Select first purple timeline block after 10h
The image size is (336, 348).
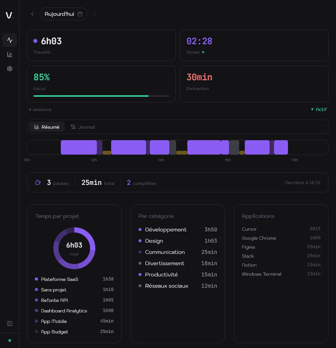pyautogui.click(x=79, y=147)
